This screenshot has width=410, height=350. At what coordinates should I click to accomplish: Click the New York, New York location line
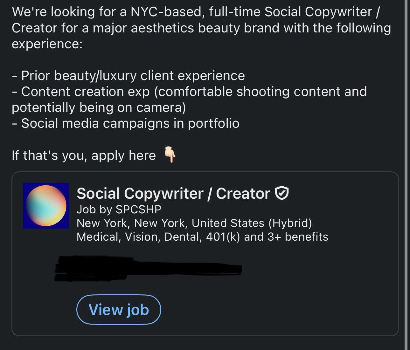194,223
